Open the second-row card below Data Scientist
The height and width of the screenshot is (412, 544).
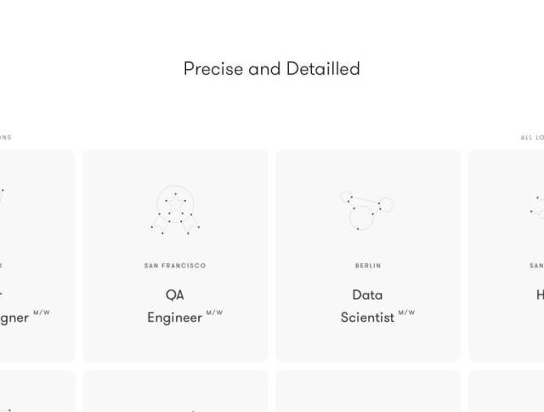(x=368, y=392)
